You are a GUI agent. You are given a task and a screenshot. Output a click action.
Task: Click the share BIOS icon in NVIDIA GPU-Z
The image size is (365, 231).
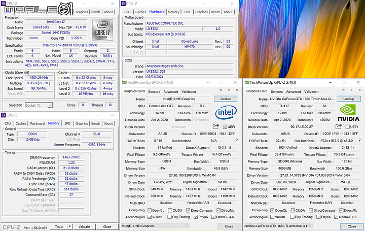click(339, 126)
